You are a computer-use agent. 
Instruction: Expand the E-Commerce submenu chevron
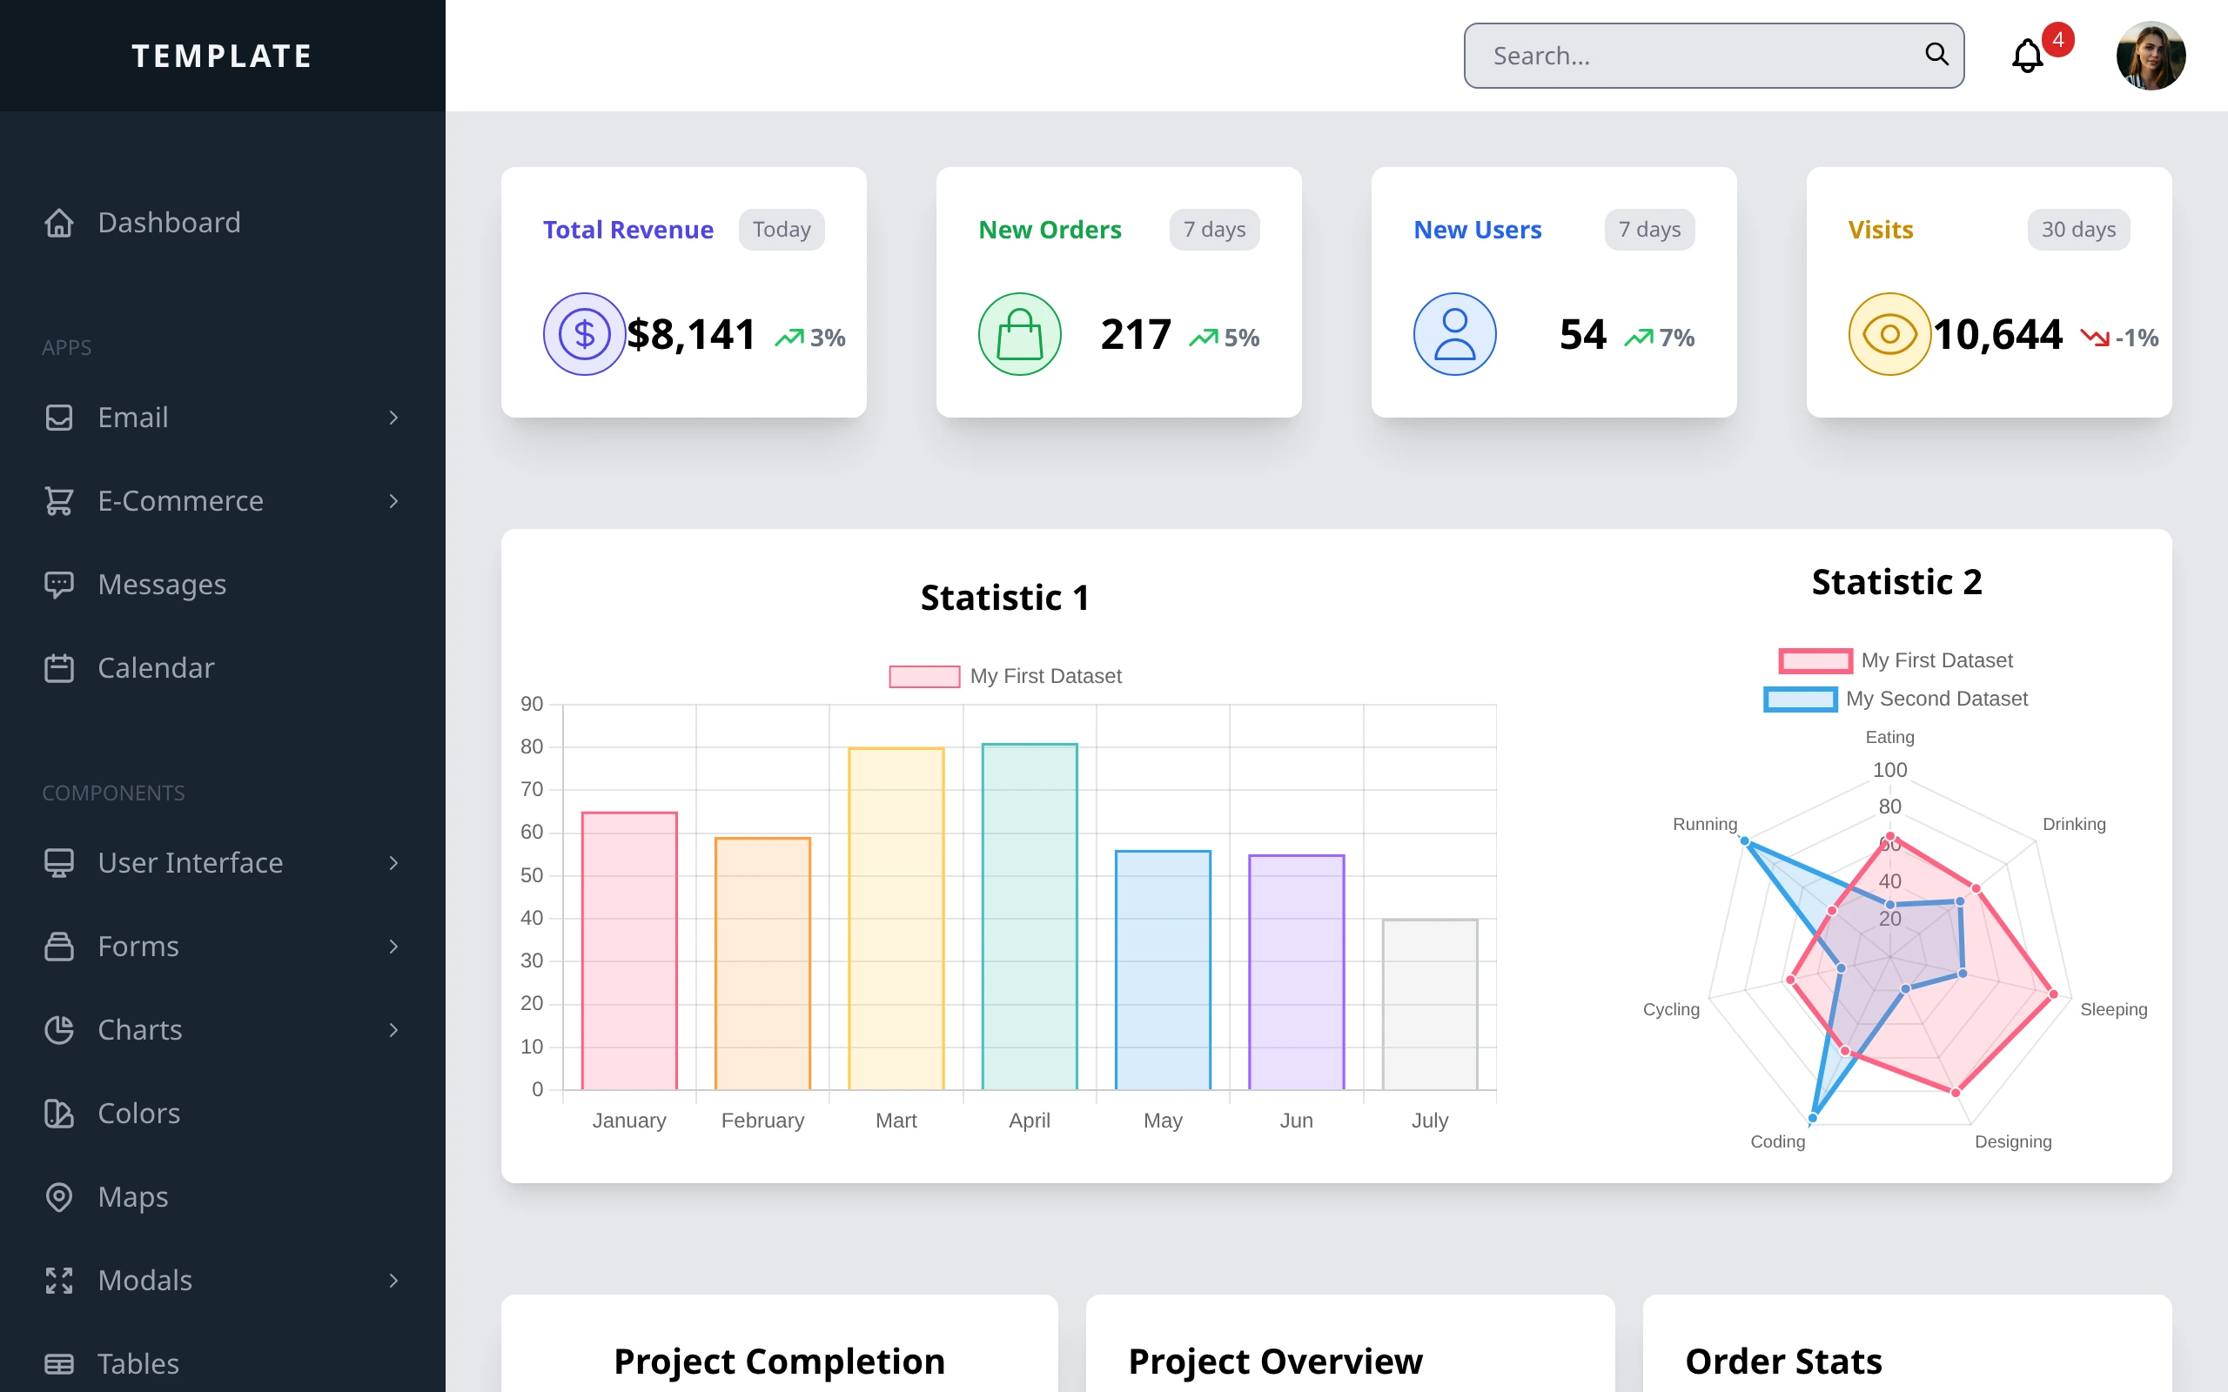click(394, 501)
